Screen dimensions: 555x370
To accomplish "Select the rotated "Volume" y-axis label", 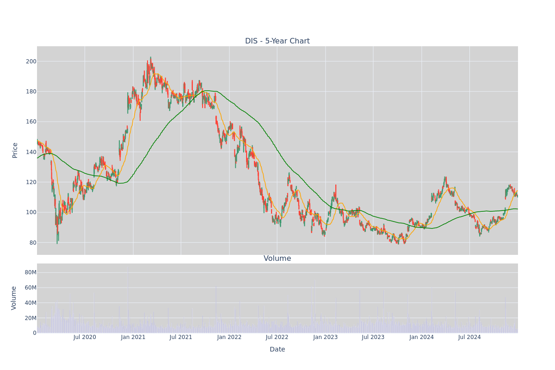I will 14,298.
